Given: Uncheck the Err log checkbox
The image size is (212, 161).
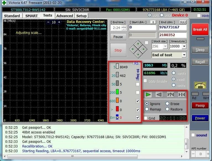Looking at the screenshot, I should click(138, 117).
